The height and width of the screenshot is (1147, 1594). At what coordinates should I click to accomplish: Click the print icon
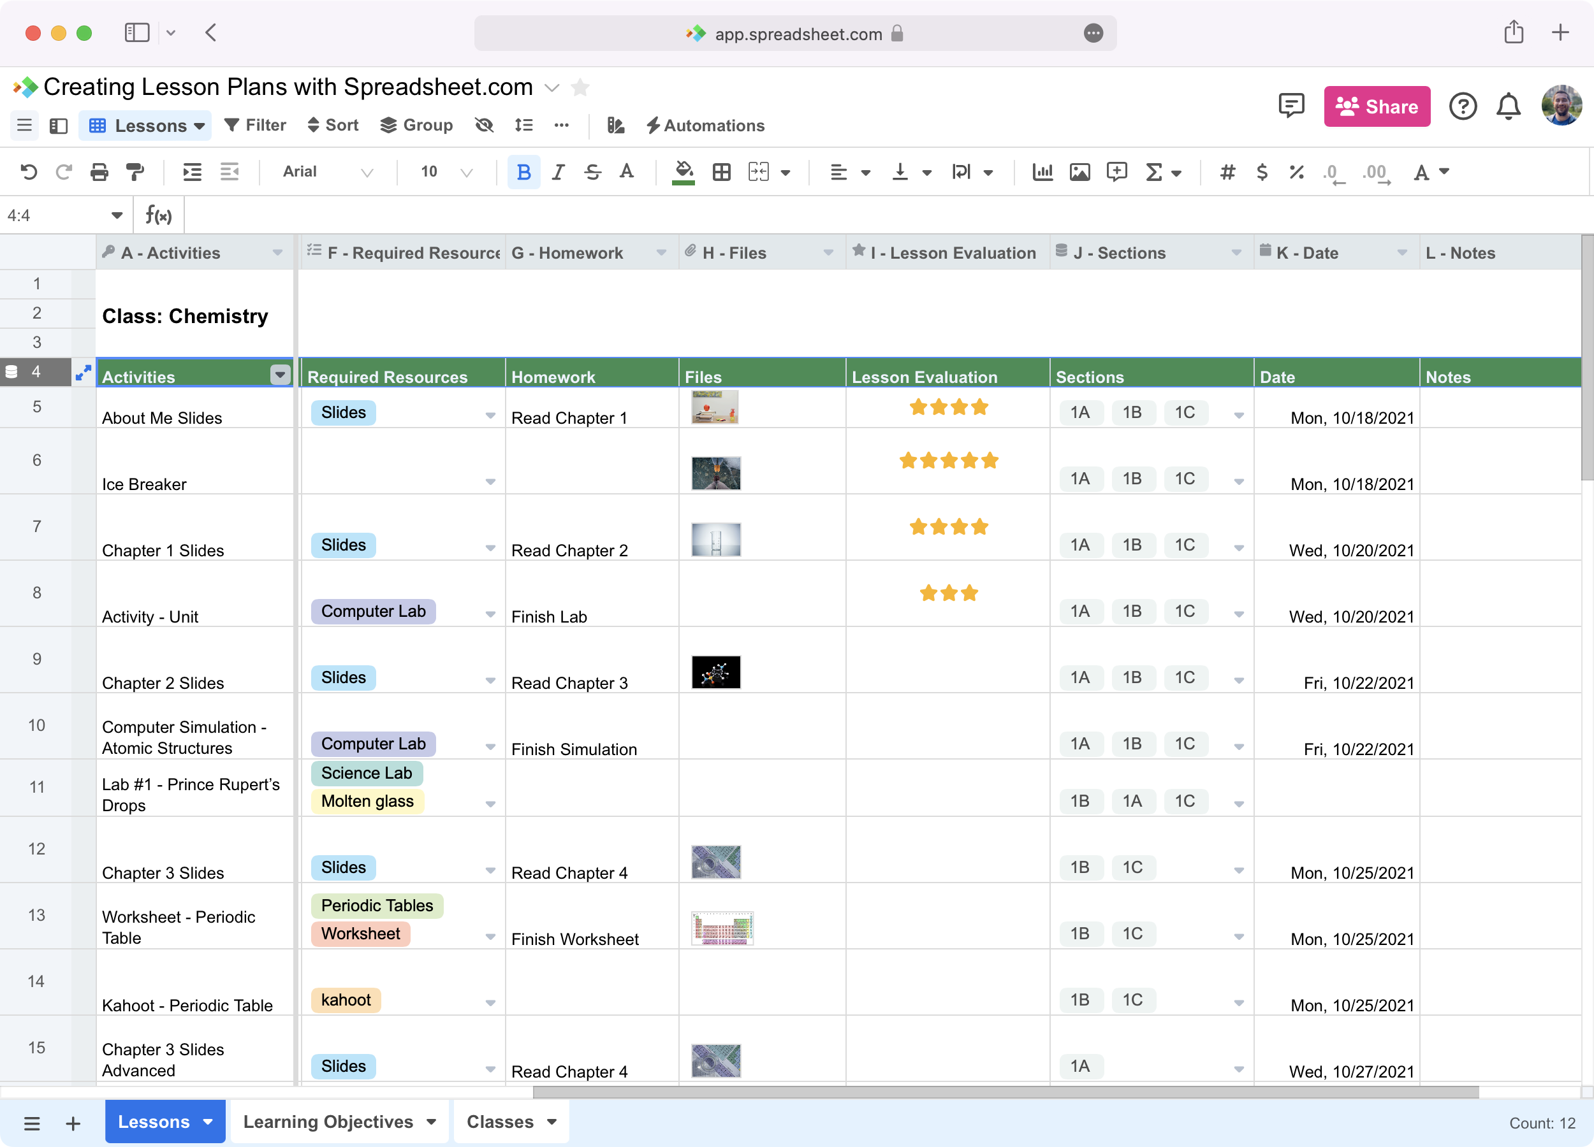[99, 172]
